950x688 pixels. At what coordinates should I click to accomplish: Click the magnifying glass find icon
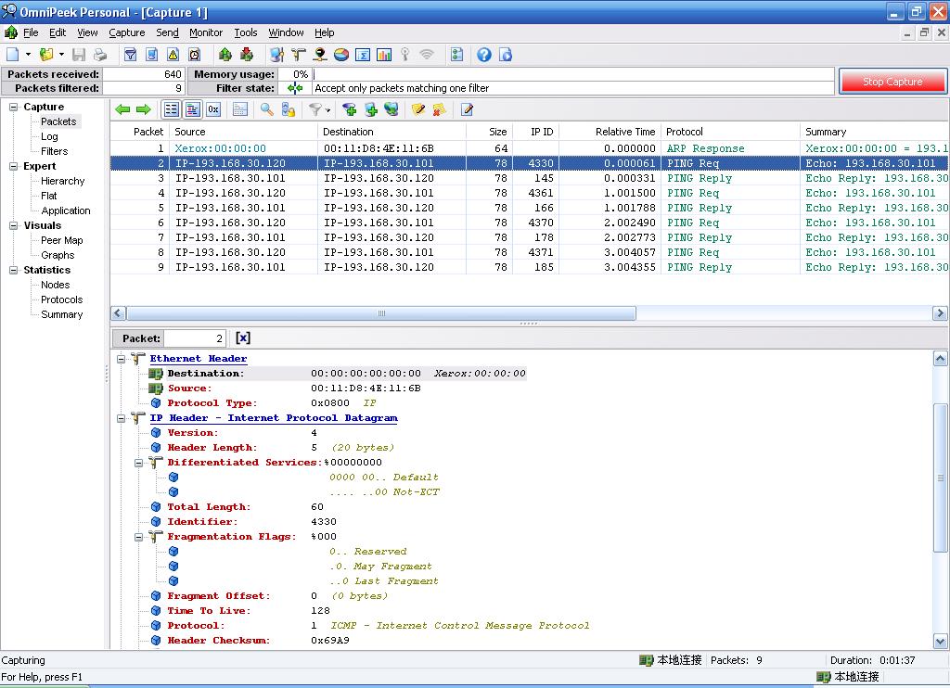(x=266, y=109)
